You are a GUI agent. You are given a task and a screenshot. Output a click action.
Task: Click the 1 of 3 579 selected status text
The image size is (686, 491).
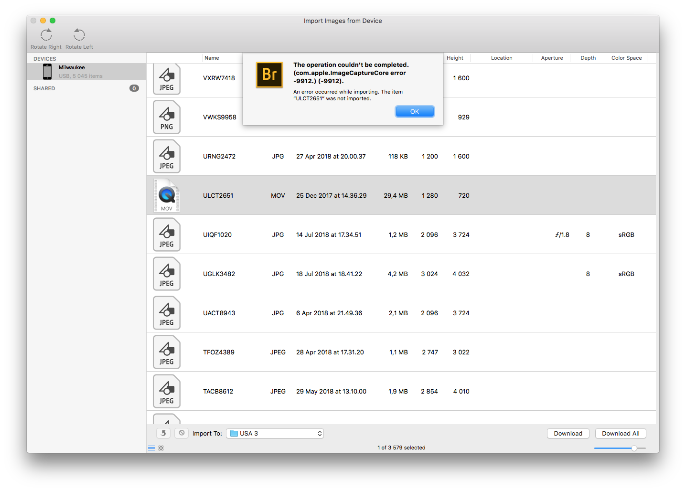(x=401, y=448)
